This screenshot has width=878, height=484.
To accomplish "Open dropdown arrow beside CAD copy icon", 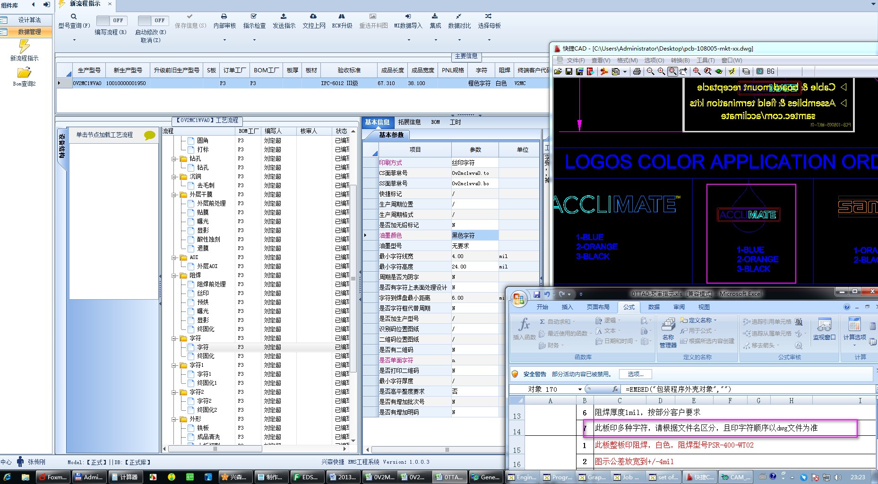I will [625, 72].
